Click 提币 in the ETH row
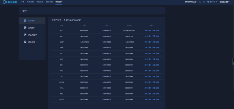This screenshot has height=109, width=234. (x=150, y=36)
